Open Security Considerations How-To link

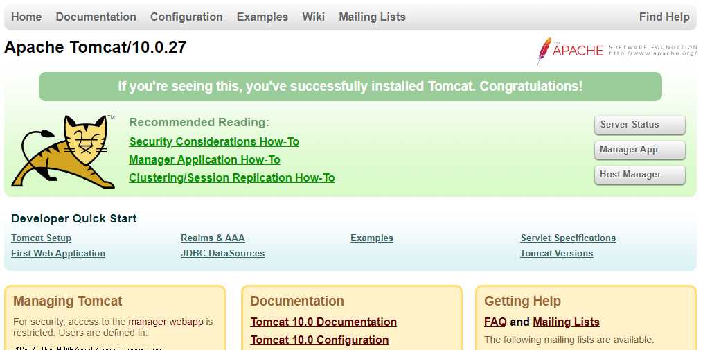(214, 142)
